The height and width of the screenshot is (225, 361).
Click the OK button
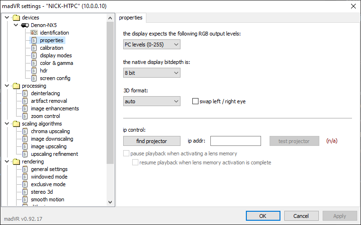(263, 216)
